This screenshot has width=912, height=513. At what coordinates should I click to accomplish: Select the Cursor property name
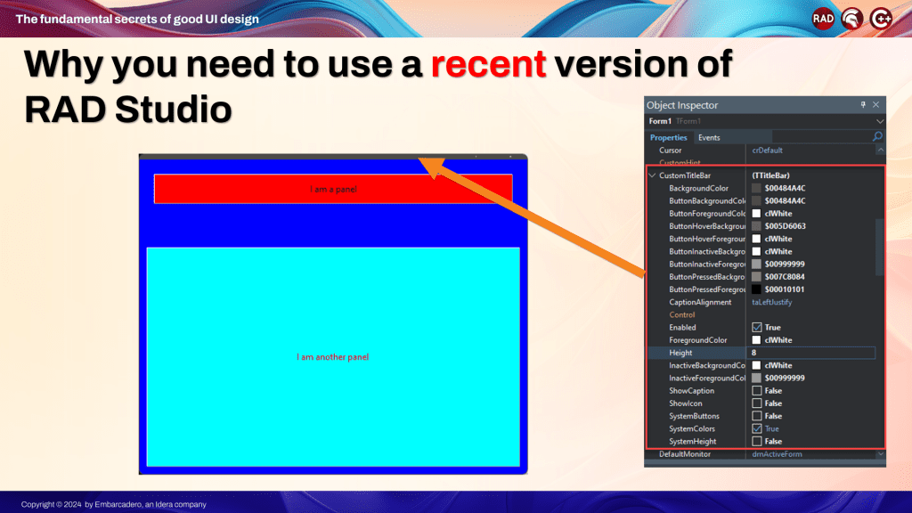click(670, 150)
